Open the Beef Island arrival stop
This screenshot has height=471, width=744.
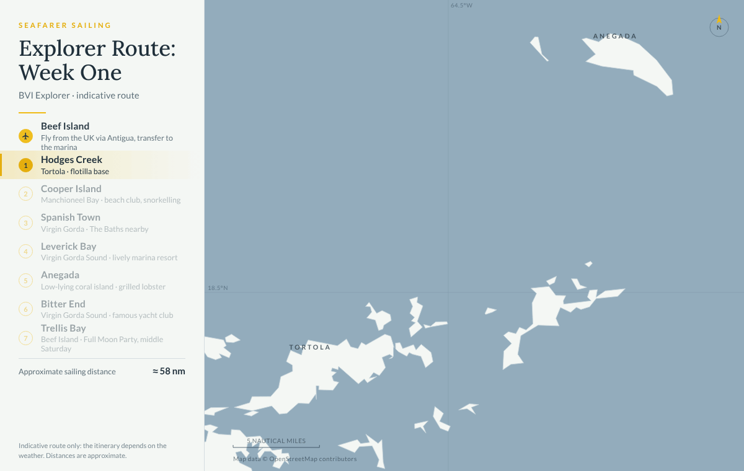click(x=102, y=136)
